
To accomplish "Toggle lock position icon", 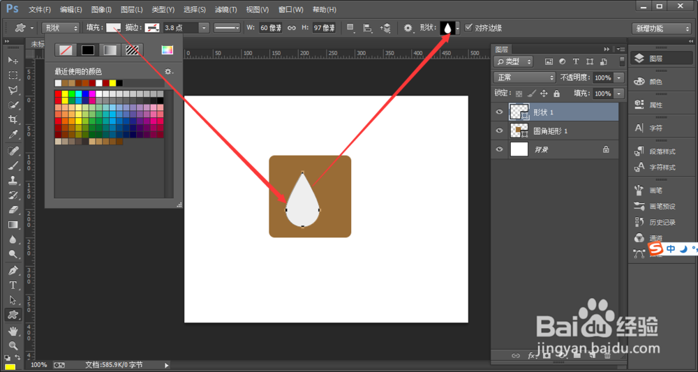I will tap(544, 94).
